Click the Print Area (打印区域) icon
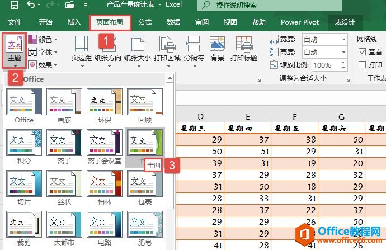The height and width of the screenshot is (250, 386). tap(167, 49)
